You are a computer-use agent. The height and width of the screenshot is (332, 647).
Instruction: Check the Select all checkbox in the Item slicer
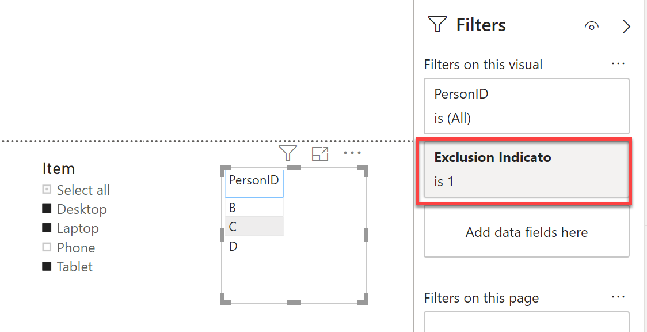(47, 190)
